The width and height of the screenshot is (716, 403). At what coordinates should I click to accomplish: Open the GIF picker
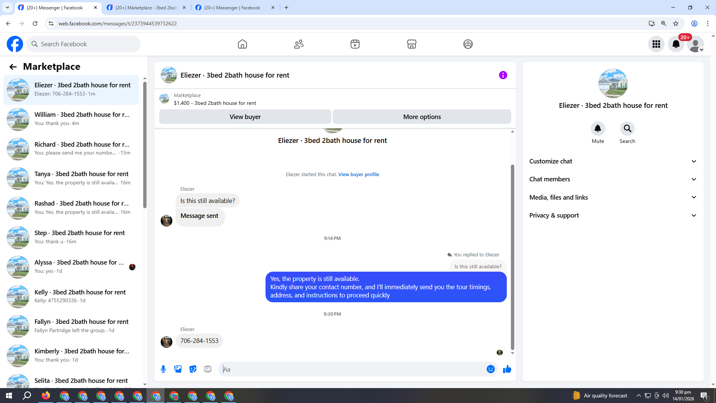tap(208, 369)
